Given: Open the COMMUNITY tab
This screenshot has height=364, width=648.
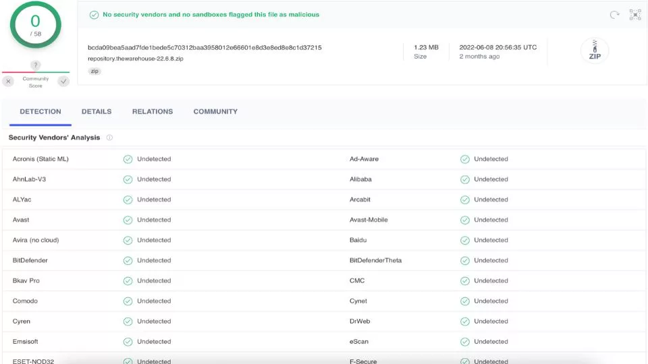Looking at the screenshot, I should pos(215,111).
